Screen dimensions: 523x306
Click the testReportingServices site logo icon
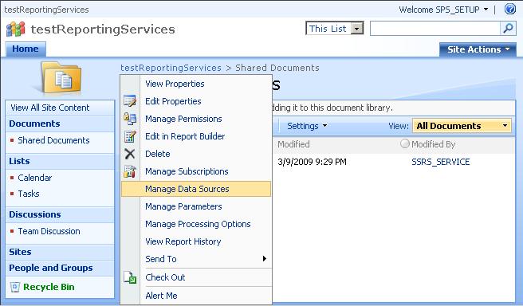(16, 29)
